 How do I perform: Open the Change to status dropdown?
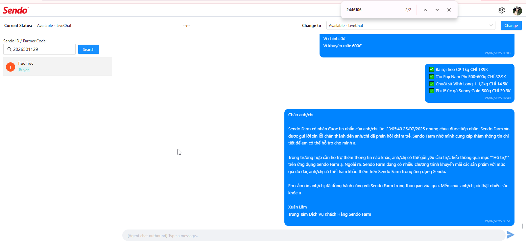(x=411, y=25)
